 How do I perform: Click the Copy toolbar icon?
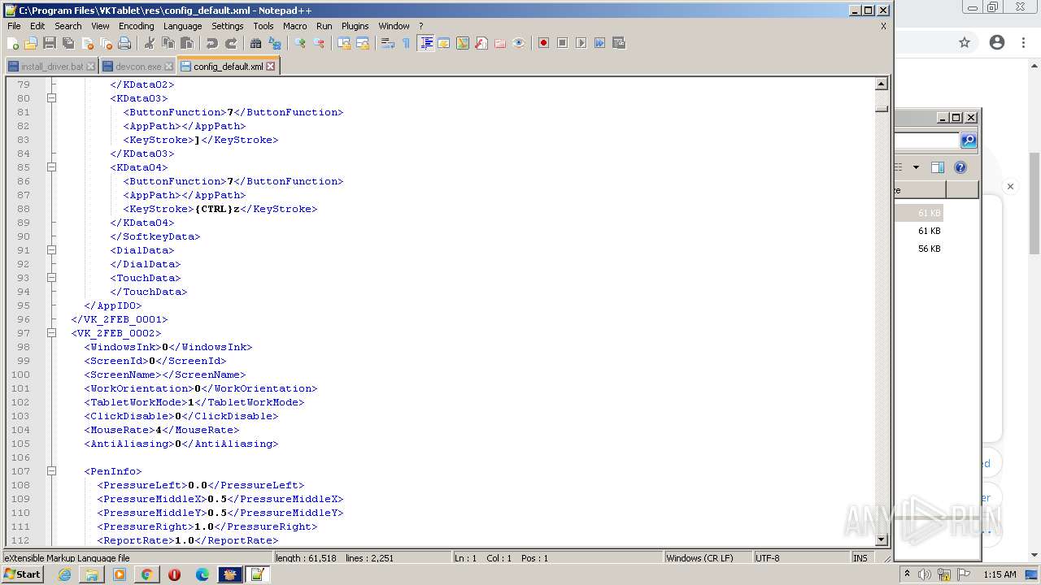click(168, 43)
